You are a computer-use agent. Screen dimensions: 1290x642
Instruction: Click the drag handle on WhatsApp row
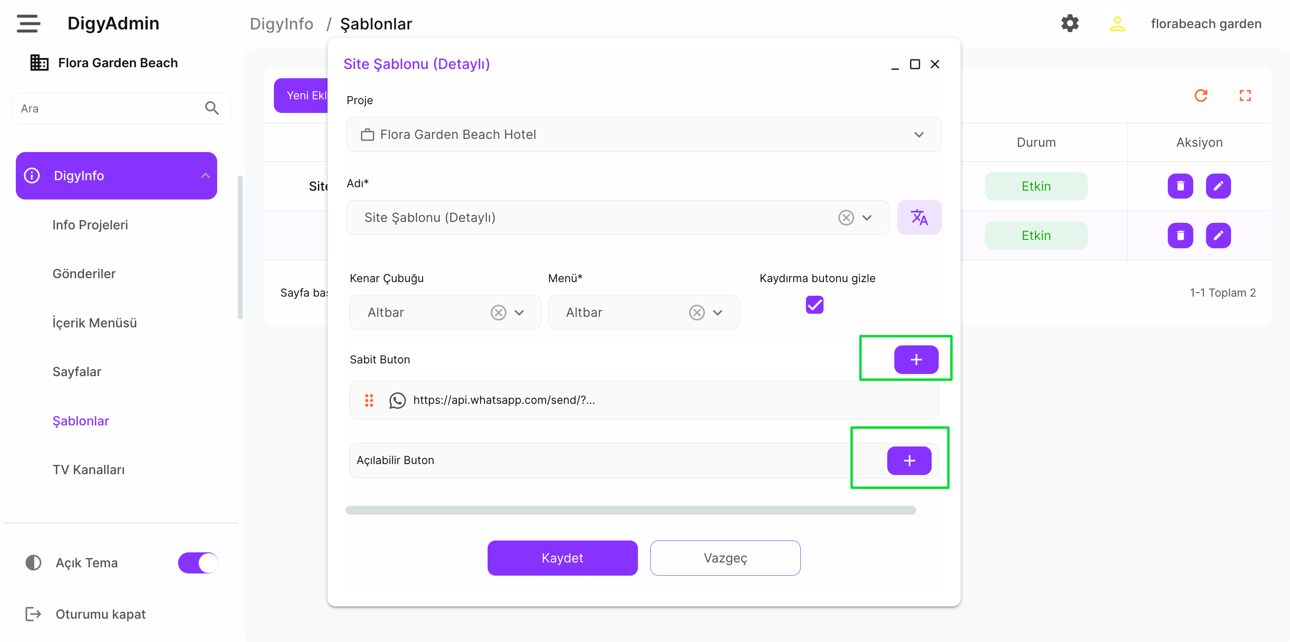(369, 400)
